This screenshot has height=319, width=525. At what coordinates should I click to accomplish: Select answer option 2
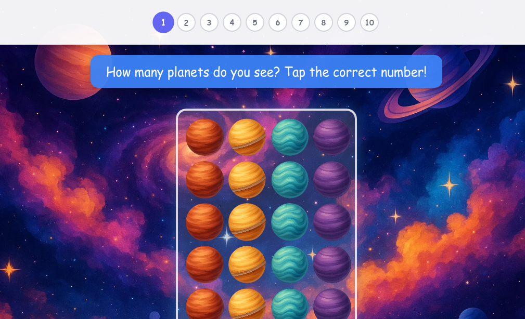[x=186, y=22]
